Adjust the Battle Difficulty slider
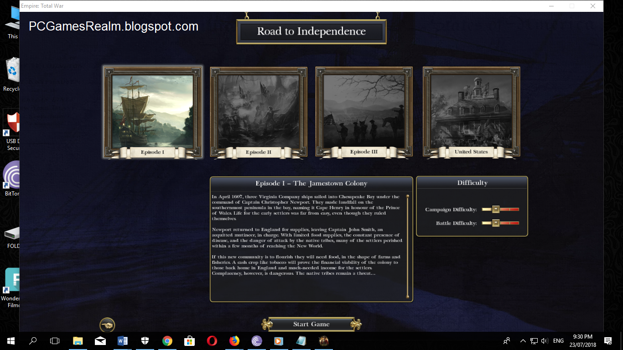Viewport: 623px width, 350px height. pos(500,223)
